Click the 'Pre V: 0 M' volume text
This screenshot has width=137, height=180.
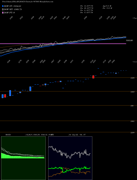click(107, 8)
